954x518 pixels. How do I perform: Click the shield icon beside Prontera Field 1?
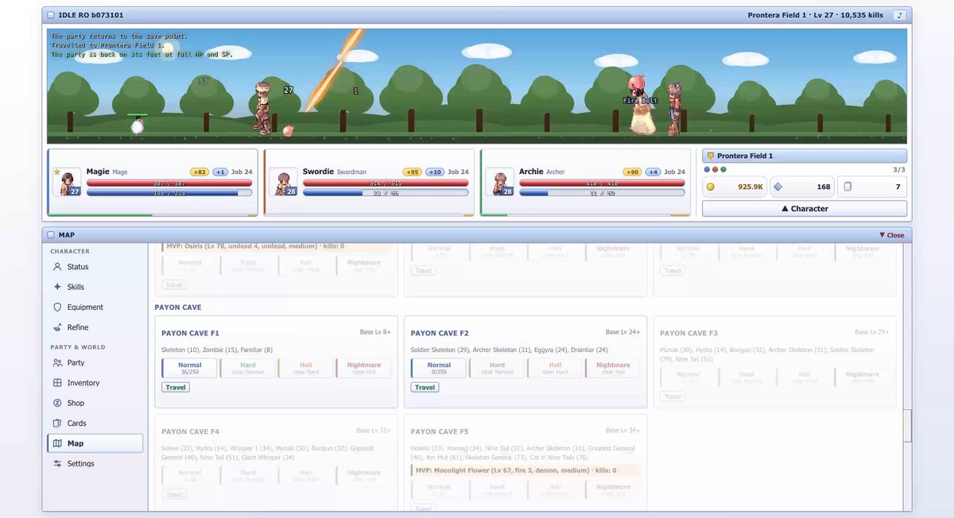point(710,156)
